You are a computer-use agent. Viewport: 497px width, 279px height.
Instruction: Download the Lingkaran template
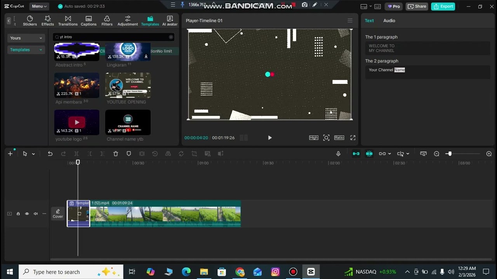(x=146, y=56)
